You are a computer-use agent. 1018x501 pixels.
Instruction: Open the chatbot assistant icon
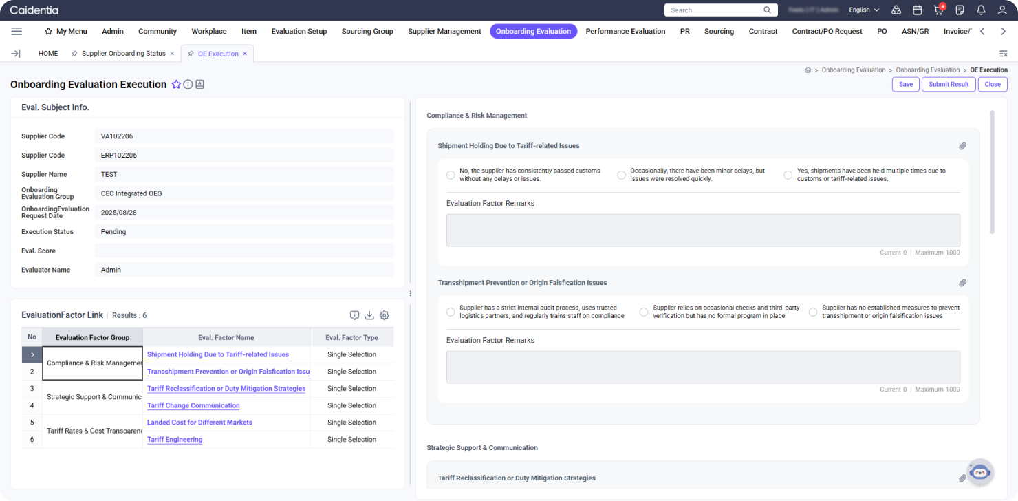click(x=980, y=472)
